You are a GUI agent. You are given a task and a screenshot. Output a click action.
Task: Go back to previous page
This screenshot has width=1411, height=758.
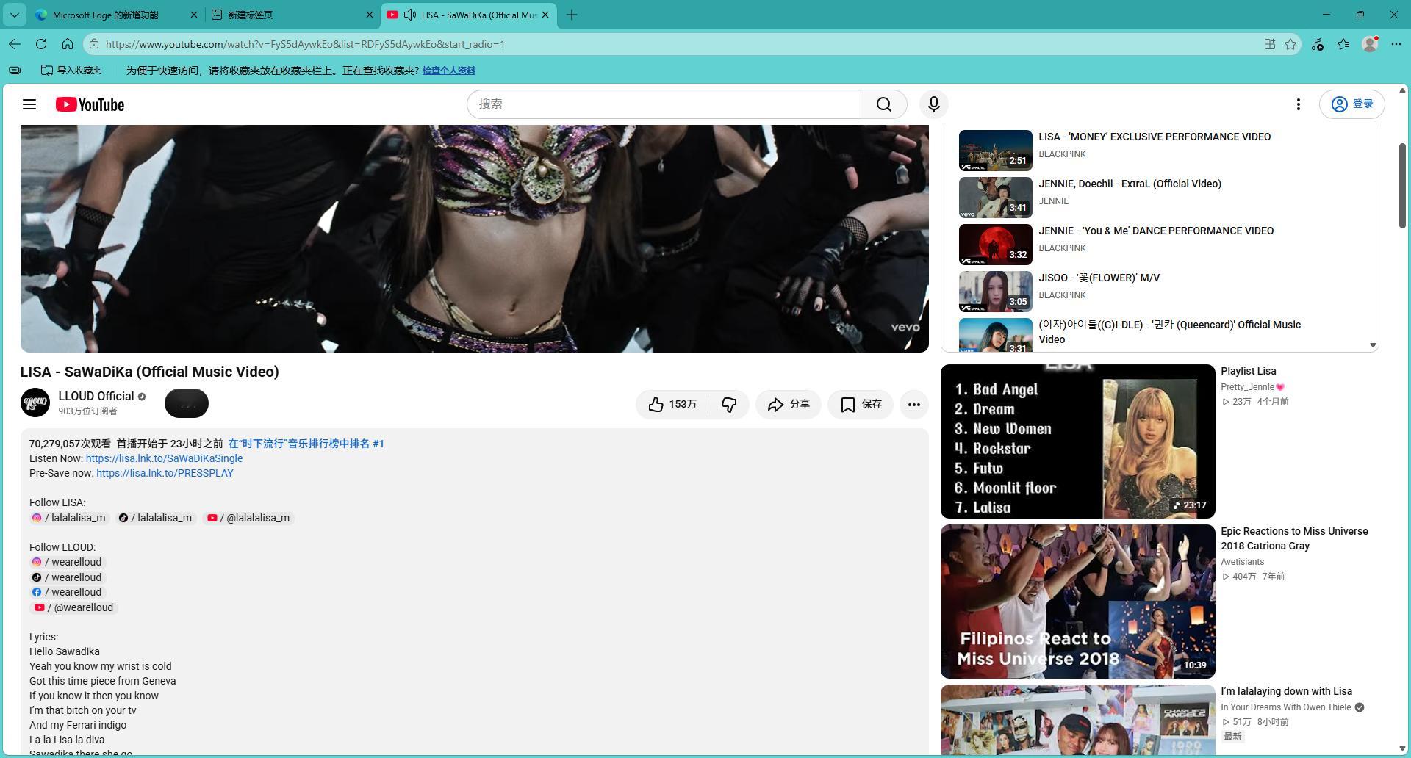coord(15,44)
